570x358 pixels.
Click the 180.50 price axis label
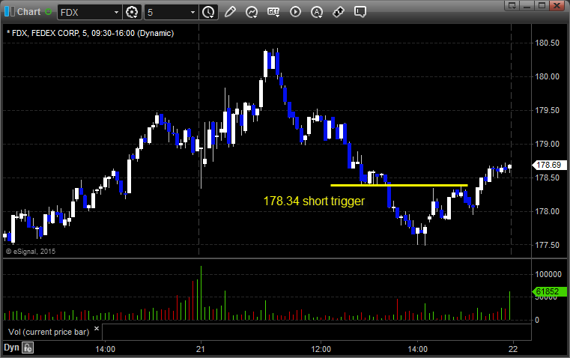pyautogui.click(x=547, y=43)
